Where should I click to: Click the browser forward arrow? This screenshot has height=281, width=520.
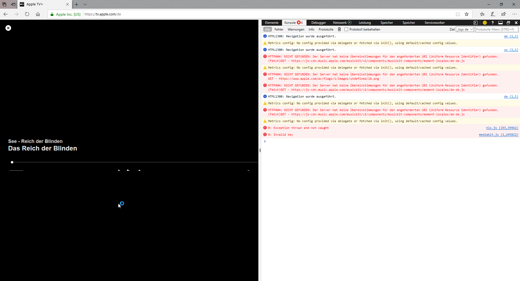tap(16, 14)
